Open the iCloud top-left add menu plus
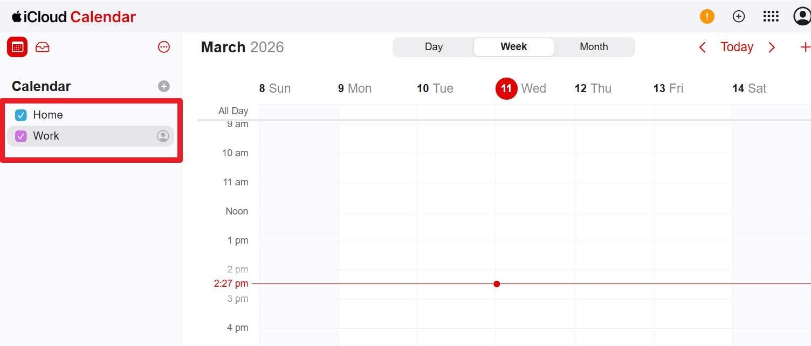 point(738,16)
